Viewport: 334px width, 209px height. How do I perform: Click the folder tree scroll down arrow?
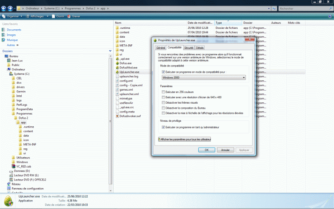tap(110, 191)
